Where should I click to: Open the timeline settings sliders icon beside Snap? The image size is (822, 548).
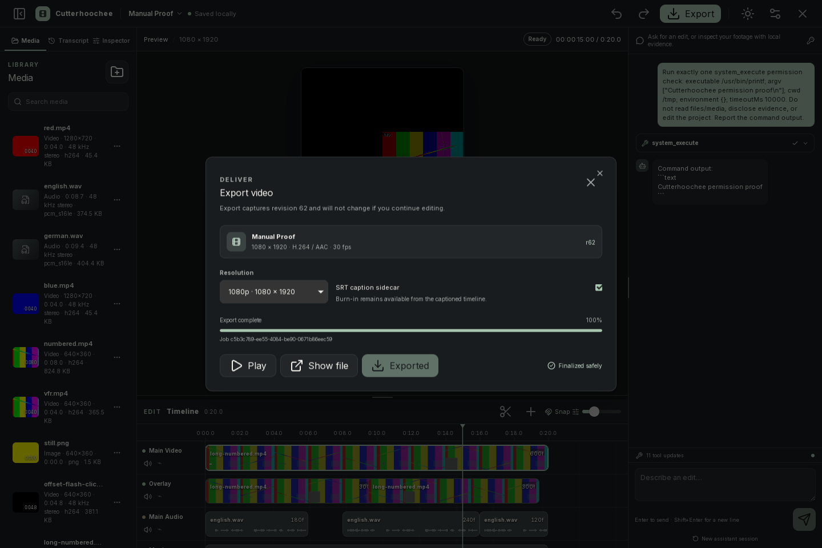575,412
